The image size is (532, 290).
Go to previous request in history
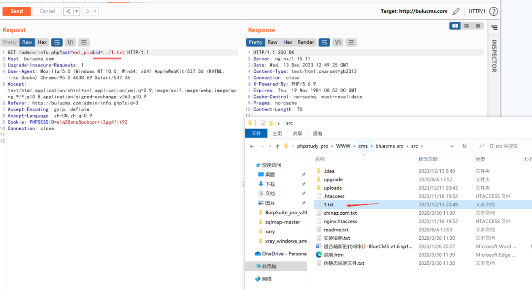68,11
